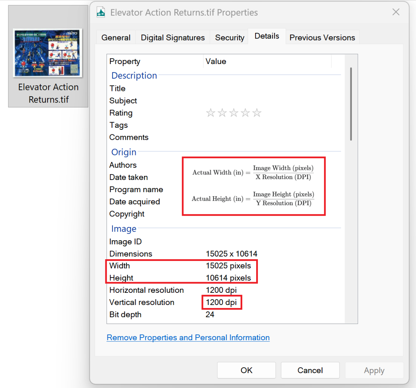Click the Apply button
Viewport: 416px width, 388px height.
tap(374, 370)
